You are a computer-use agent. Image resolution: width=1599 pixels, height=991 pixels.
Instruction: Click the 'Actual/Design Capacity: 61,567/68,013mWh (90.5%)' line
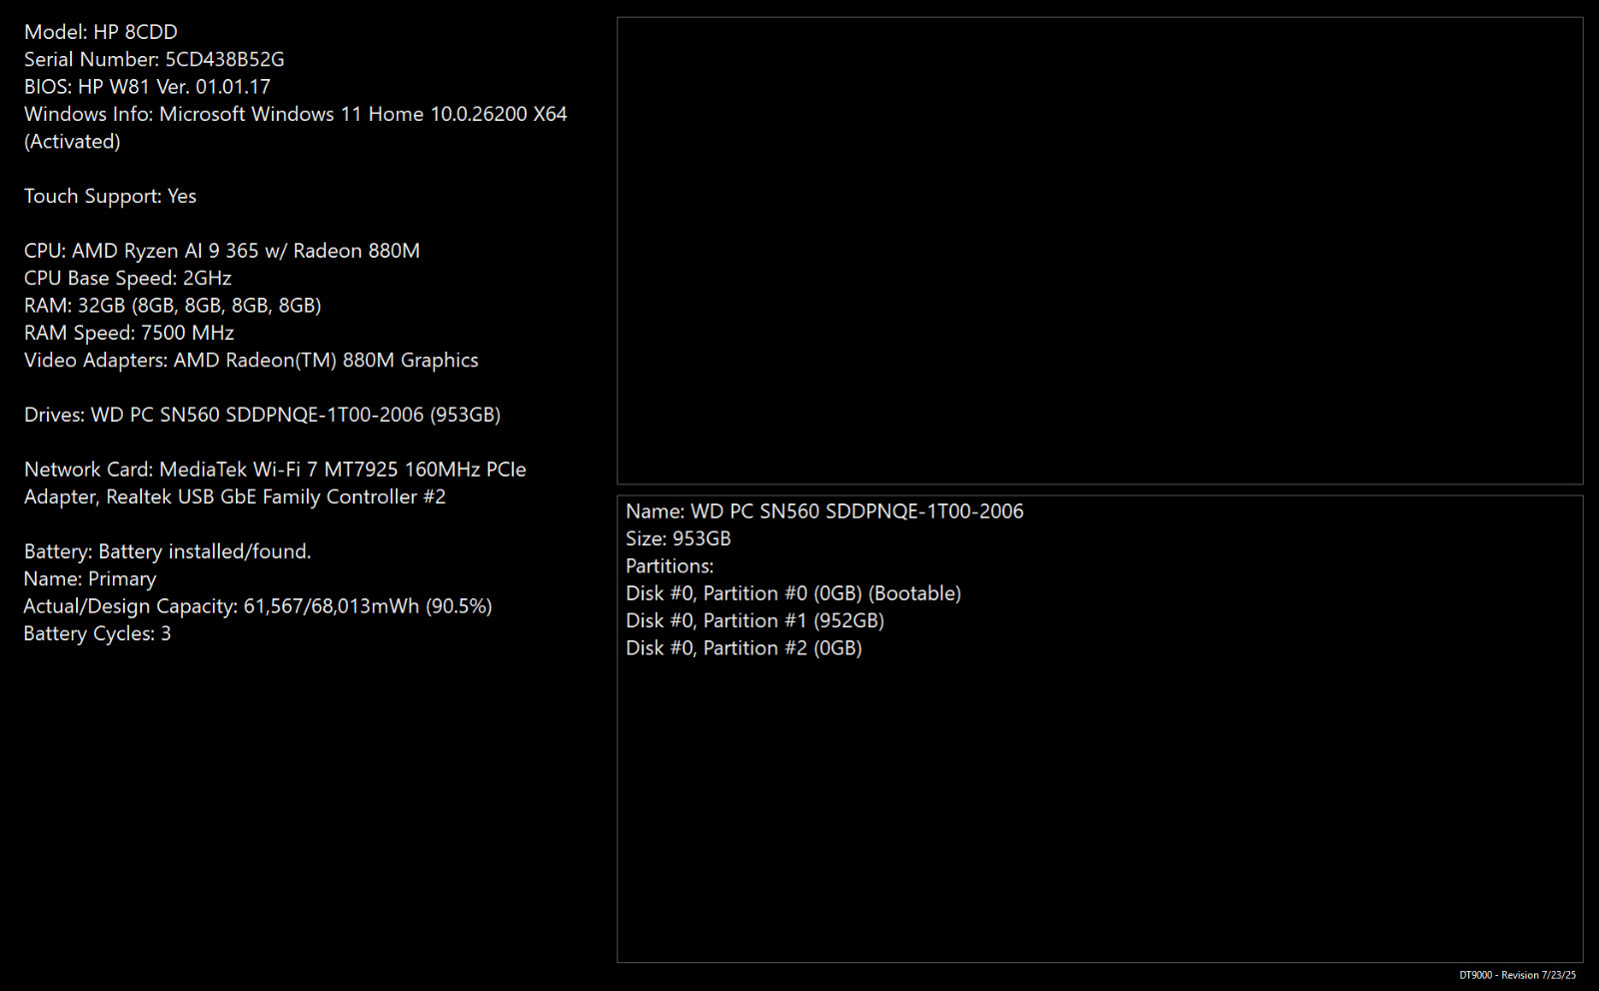258,606
